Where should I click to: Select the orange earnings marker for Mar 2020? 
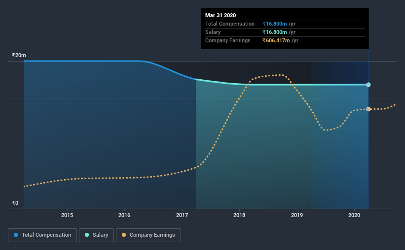point(368,109)
